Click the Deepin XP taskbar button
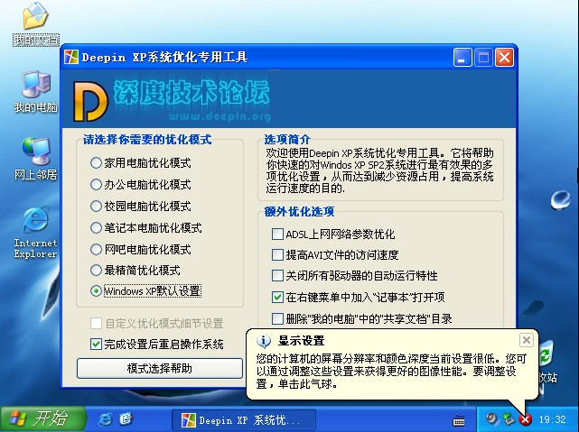This screenshot has width=579, height=432. coord(244,420)
